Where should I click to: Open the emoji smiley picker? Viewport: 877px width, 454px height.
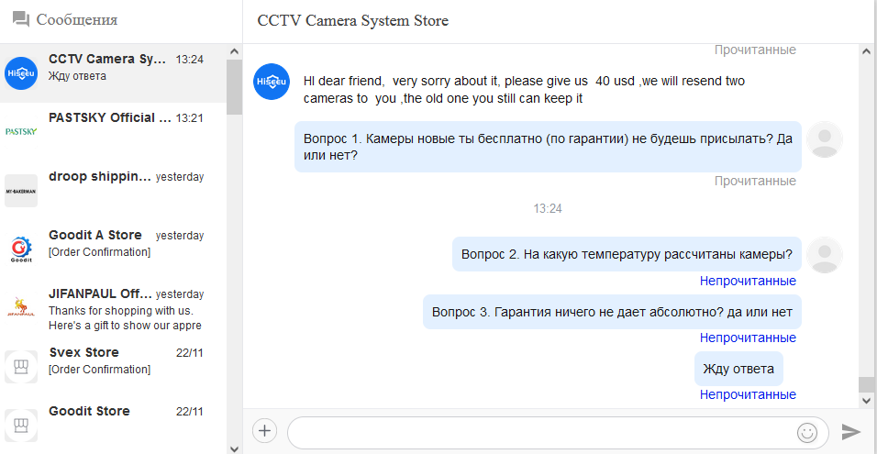point(807,432)
